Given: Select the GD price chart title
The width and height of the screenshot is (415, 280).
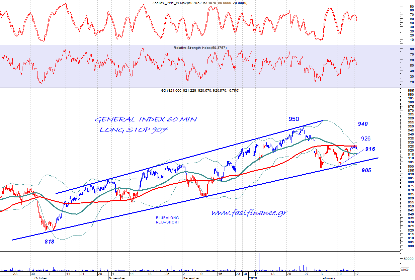Looking at the screenshot, I should [x=200, y=91].
